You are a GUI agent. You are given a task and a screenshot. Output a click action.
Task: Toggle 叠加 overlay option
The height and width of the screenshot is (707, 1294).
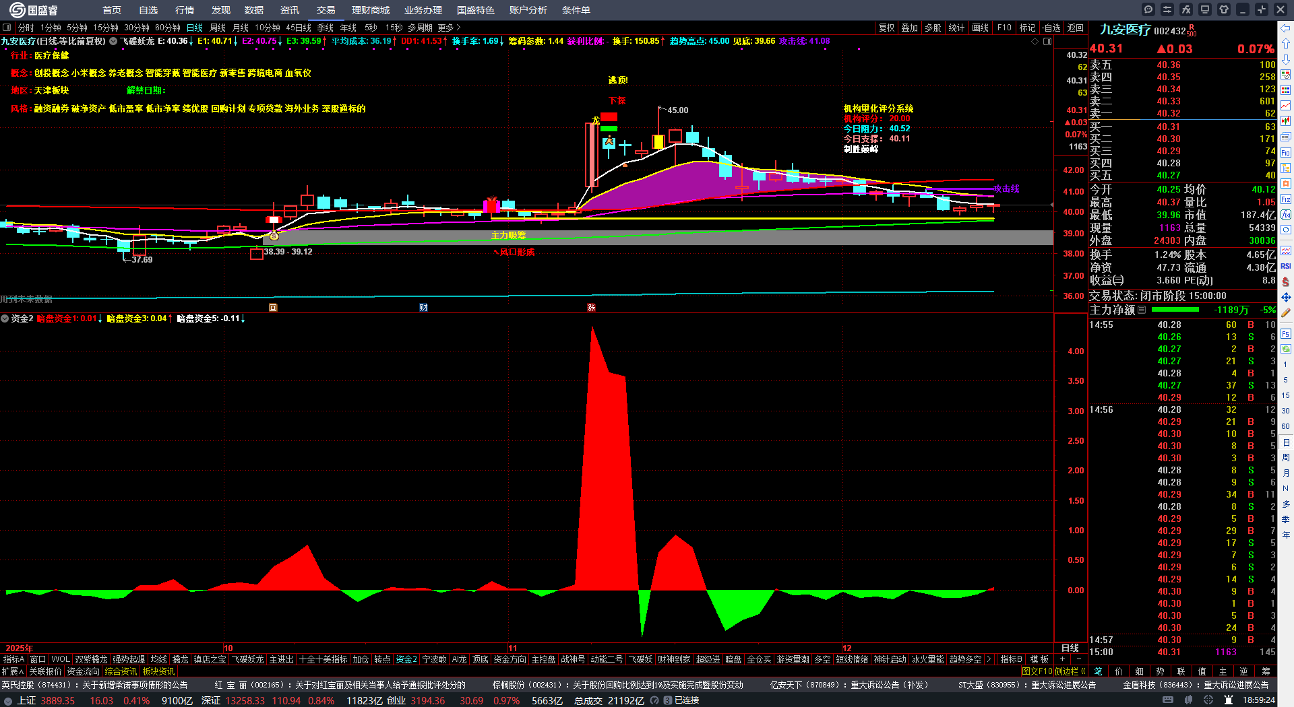coord(910,28)
